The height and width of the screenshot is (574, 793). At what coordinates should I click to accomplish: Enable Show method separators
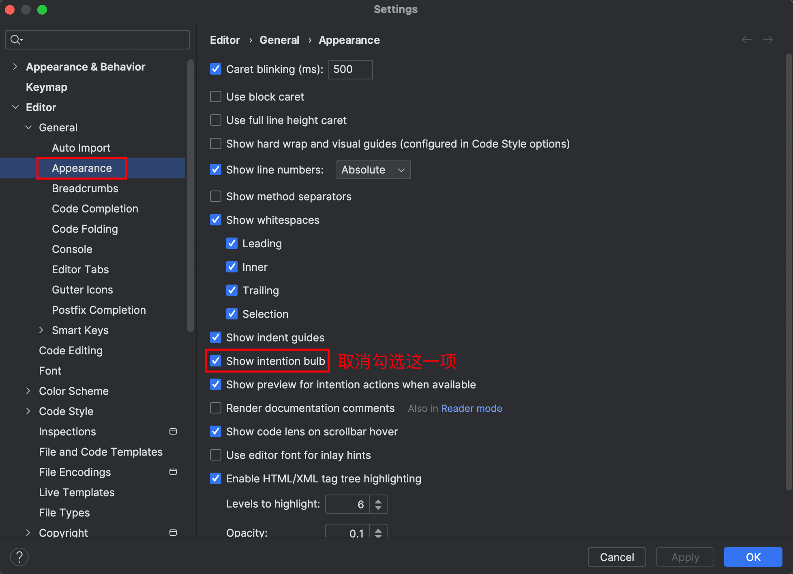click(x=216, y=196)
